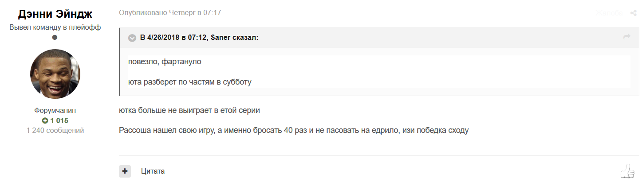Open quote header 'Saner сказал' link

coord(199,38)
